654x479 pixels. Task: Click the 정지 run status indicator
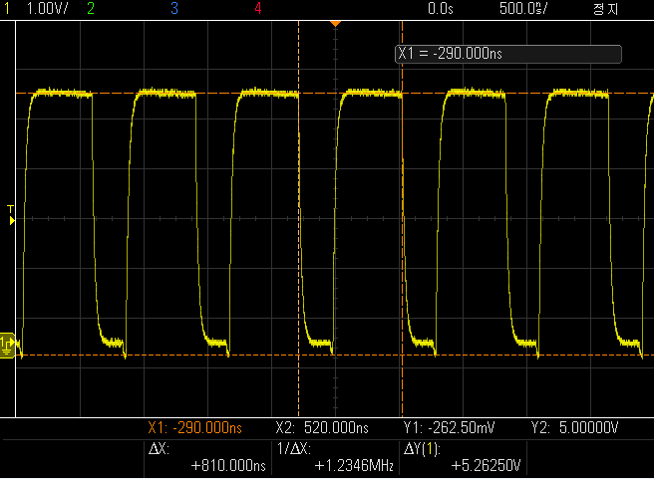tap(605, 8)
